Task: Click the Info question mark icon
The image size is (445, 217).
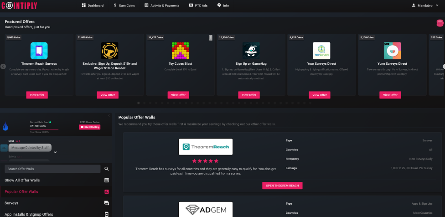Action: 219,5
